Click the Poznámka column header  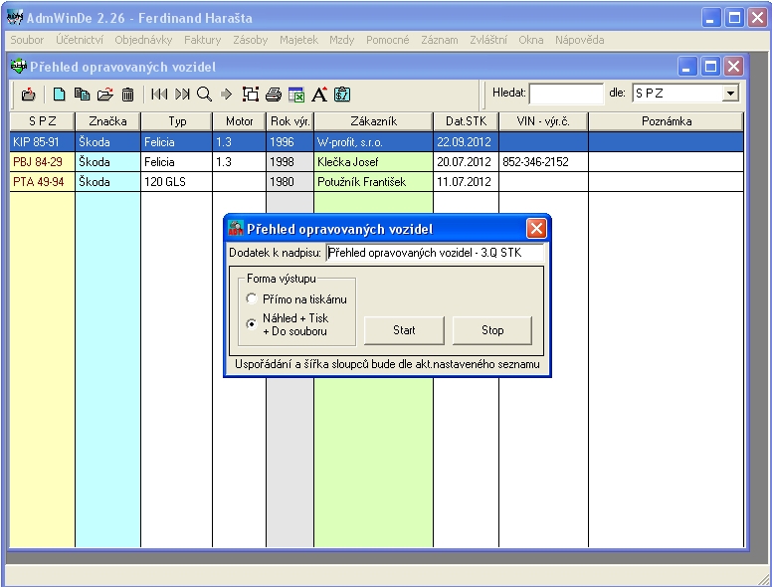point(667,121)
